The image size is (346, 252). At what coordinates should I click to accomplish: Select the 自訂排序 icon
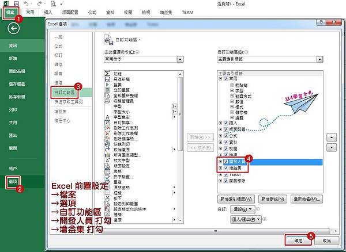[x=107, y=123]
